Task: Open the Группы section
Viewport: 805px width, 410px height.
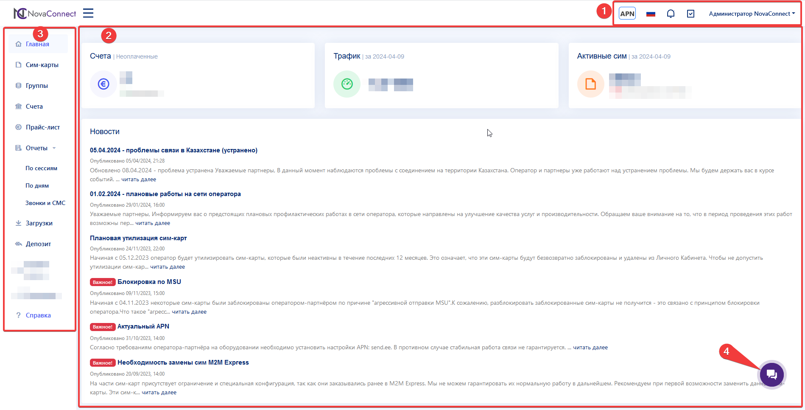Action: click(x=37, y=86)
